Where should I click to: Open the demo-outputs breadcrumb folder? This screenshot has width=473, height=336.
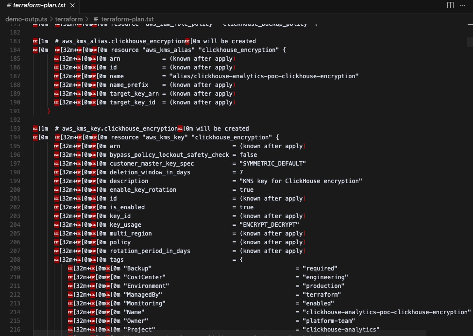click(x=26, y=19)
